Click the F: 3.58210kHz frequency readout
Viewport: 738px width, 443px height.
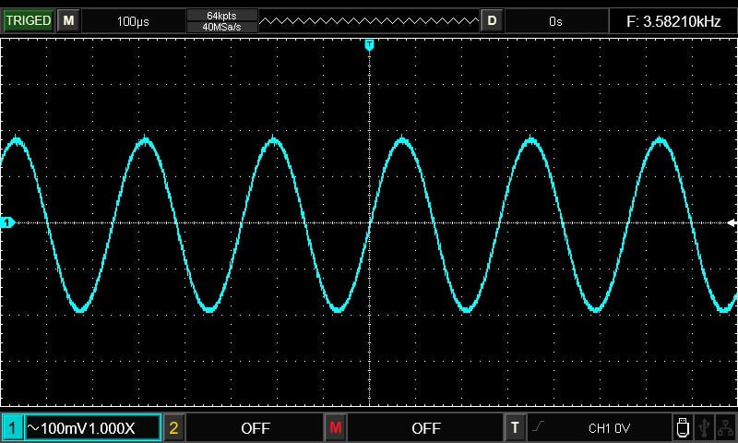673,21
